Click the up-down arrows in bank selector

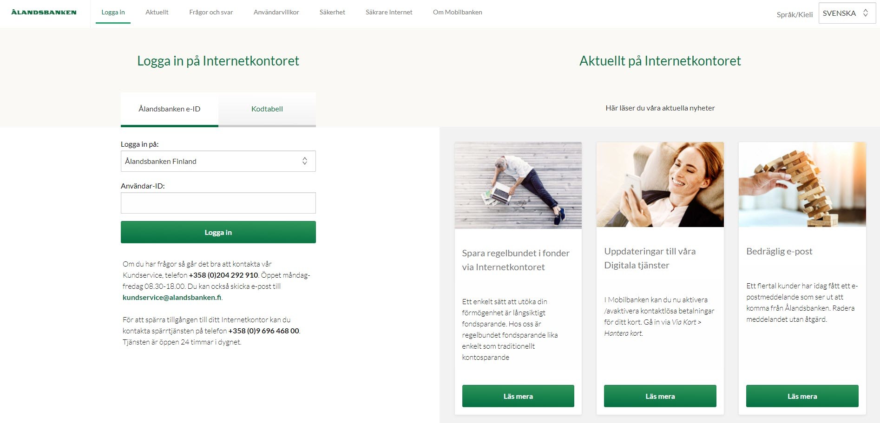click(305, 161)
